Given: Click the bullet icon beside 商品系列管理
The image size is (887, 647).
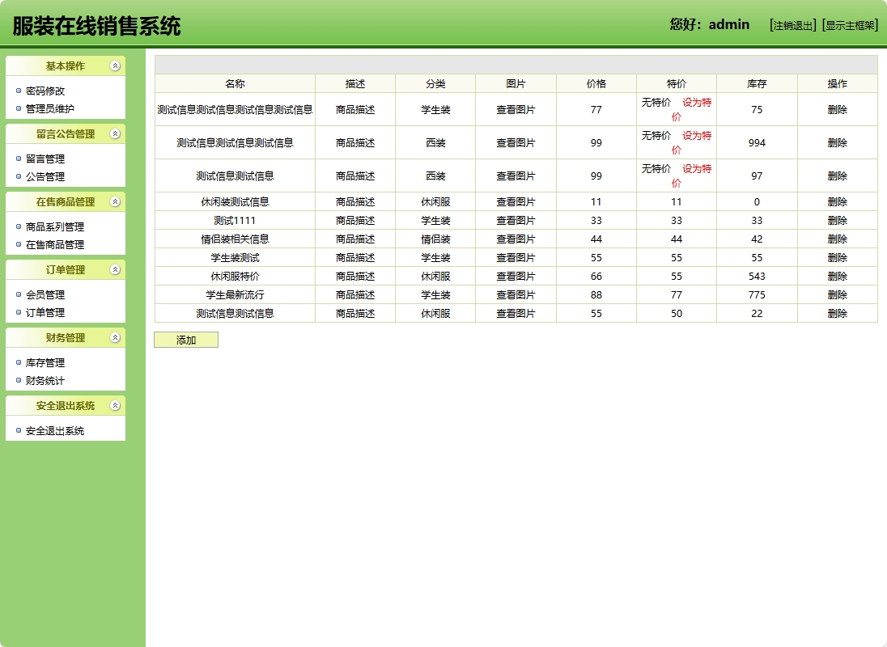Looking at the screenshot, I should coord(19,227).
